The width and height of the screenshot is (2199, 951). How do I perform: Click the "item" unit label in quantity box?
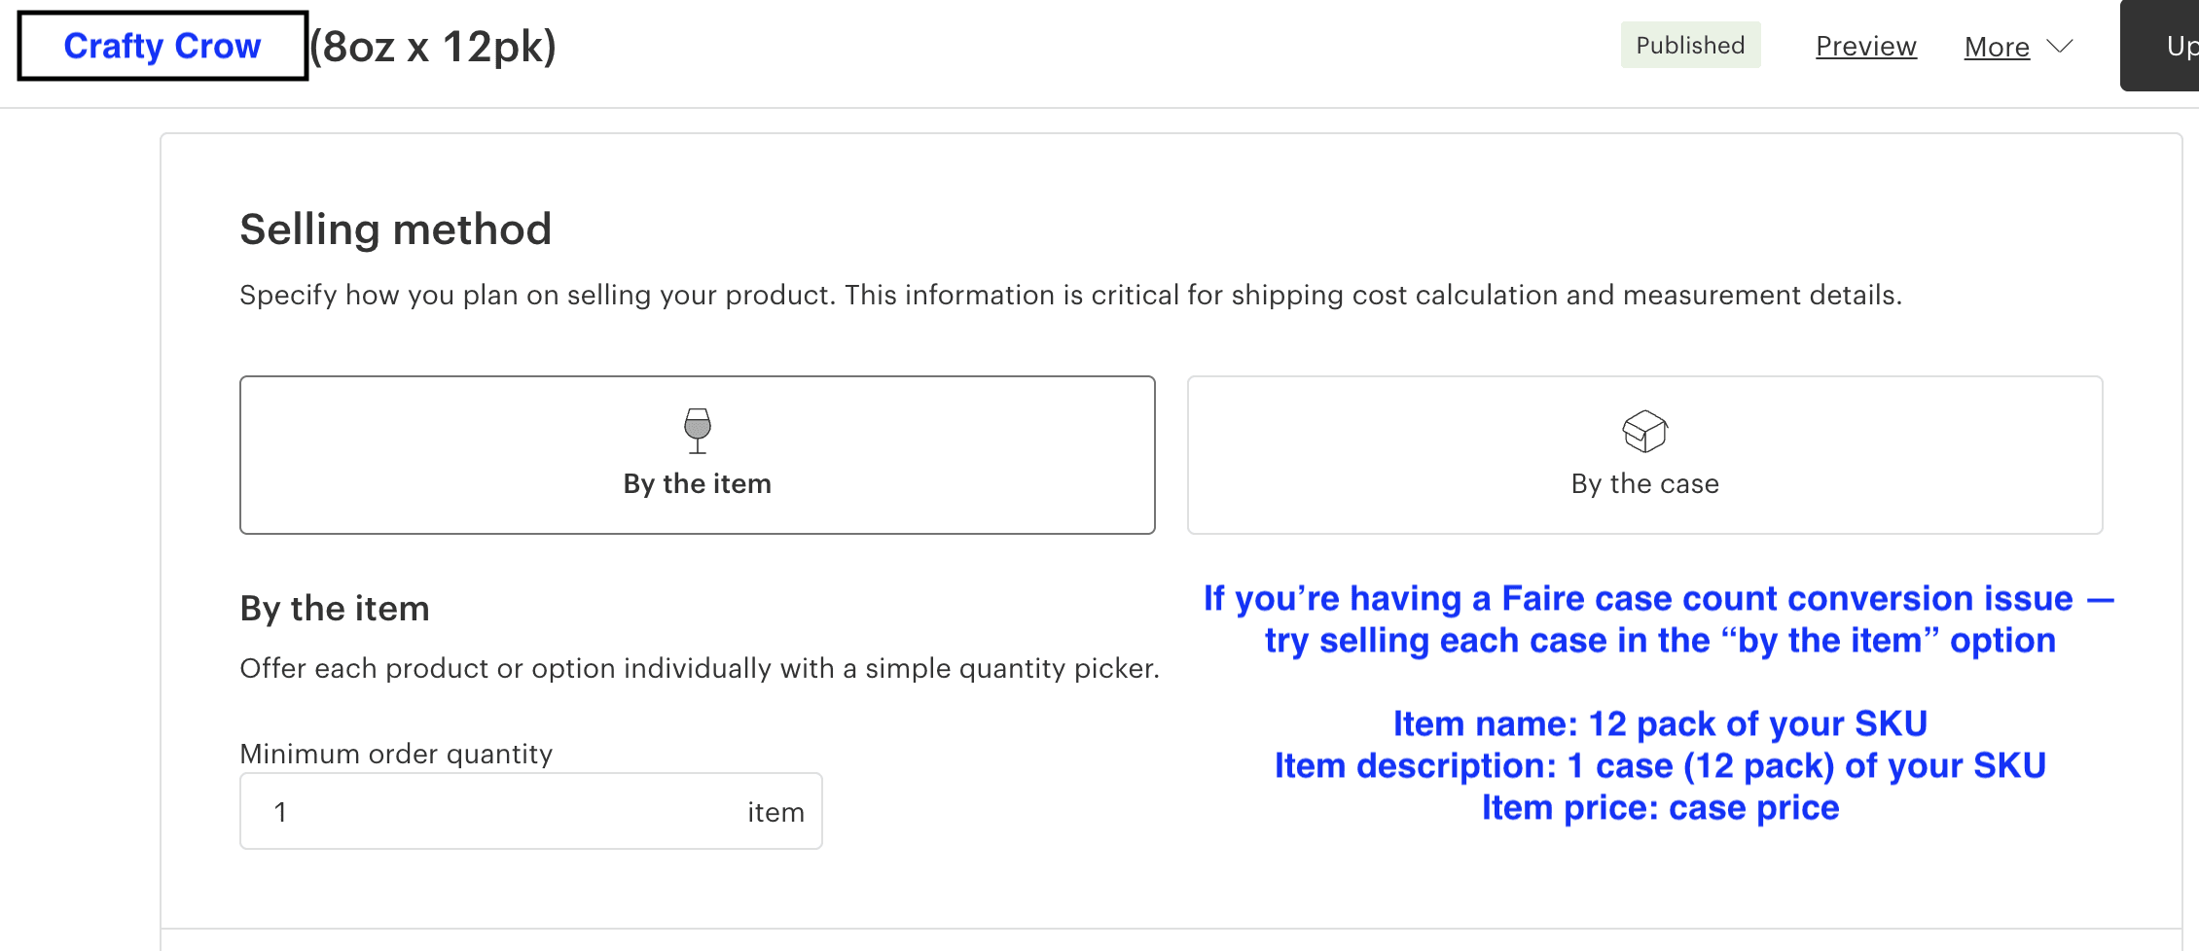click(x=775, y=811)
